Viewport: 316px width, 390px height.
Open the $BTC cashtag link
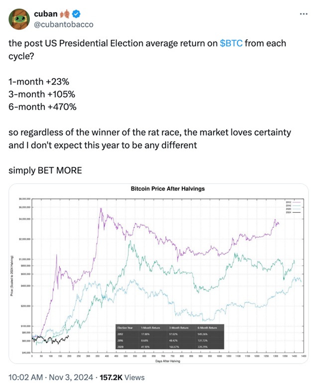(x=231, y=43)
